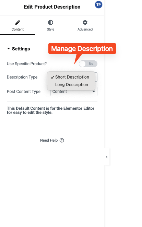Switch to the Advanced tab

click(x=85, y=25)
